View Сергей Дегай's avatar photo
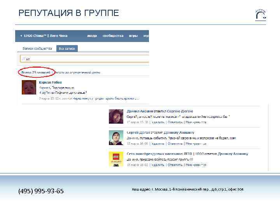This screenshot has width=280, height=210. (116, 138)
